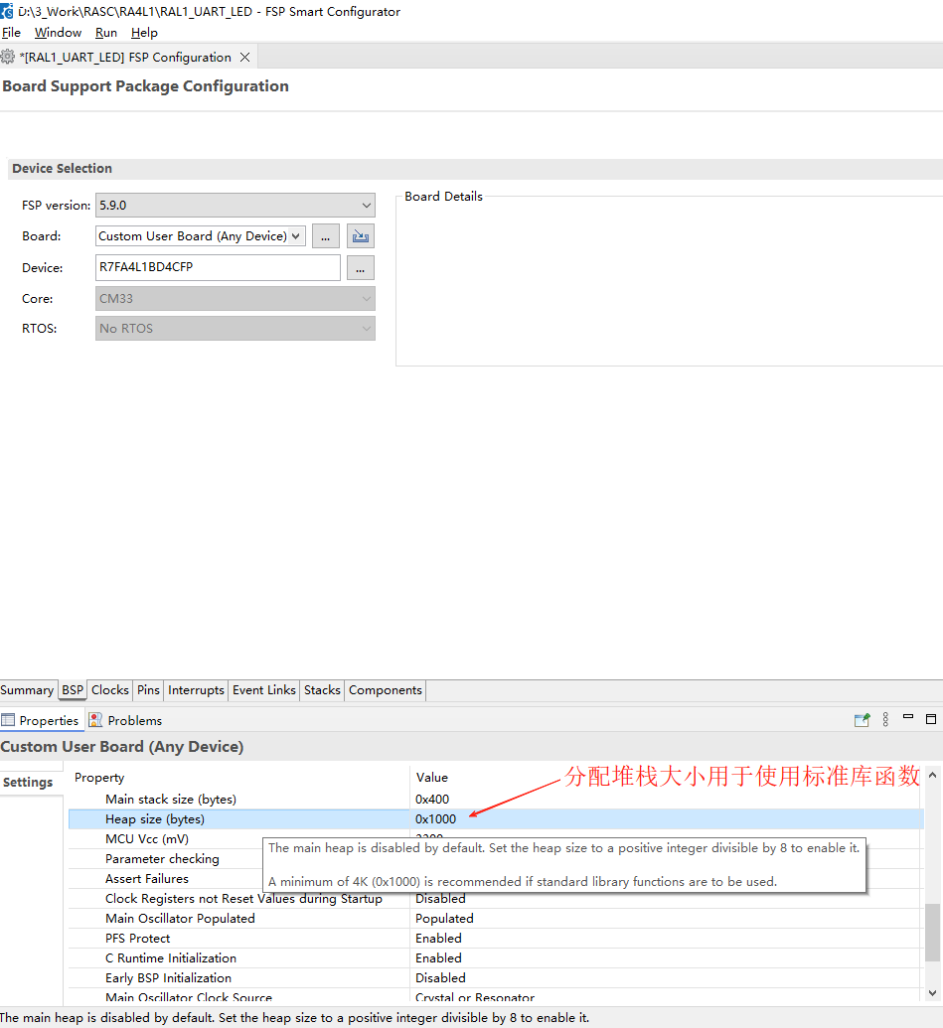Viewport: 943px width, 1028px height.
Task: Click the properties table scrollbar thumb
Action: point(932,933)
